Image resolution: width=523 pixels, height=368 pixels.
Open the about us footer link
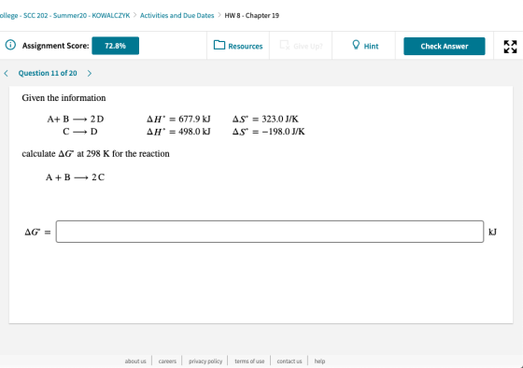(x=135, y=361)
